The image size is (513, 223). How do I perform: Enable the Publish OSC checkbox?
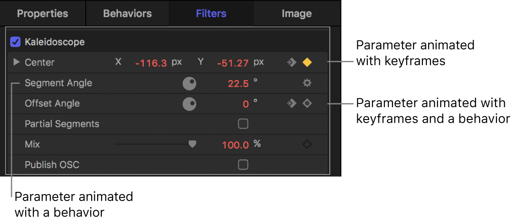pyautogui.click(x=243, y=164)
